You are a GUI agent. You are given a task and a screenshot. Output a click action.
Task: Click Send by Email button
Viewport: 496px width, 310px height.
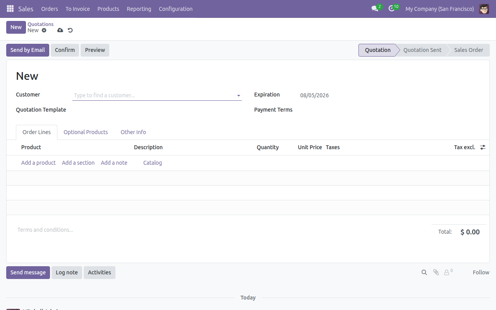coord(28,50)
